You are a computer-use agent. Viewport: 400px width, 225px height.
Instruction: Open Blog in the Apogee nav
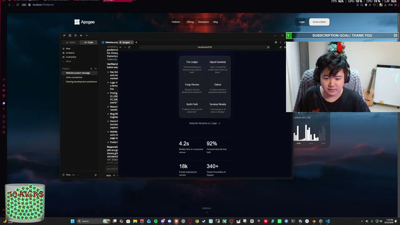[x=216, y=22]
